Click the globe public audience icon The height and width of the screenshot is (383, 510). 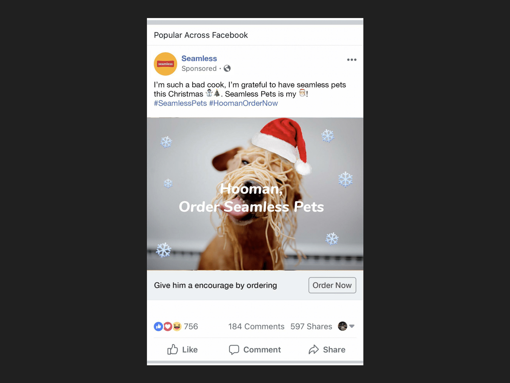227,68
